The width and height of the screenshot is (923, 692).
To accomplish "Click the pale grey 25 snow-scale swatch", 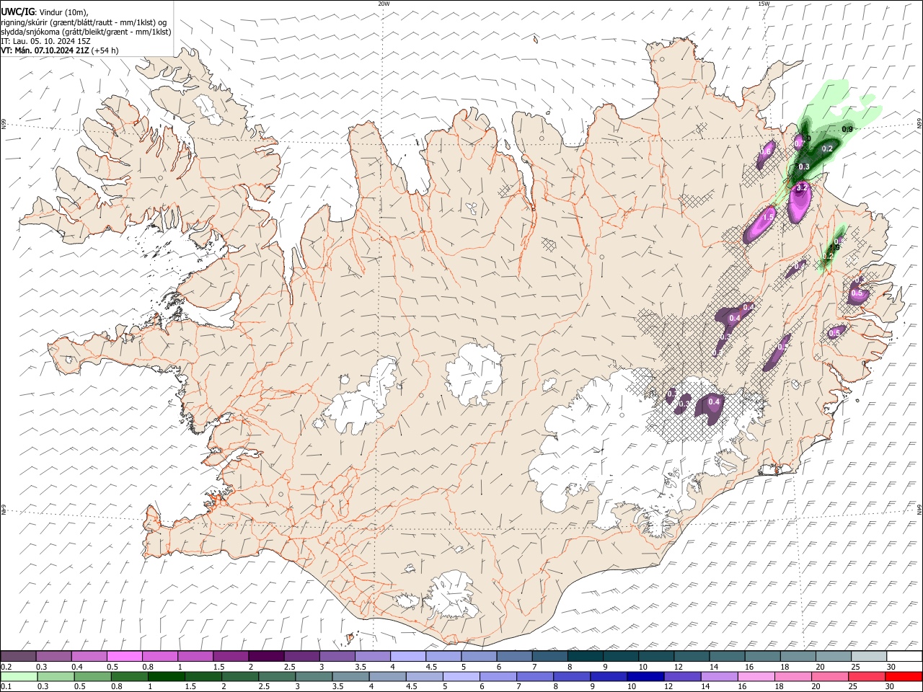I will (x=869, y=657).
